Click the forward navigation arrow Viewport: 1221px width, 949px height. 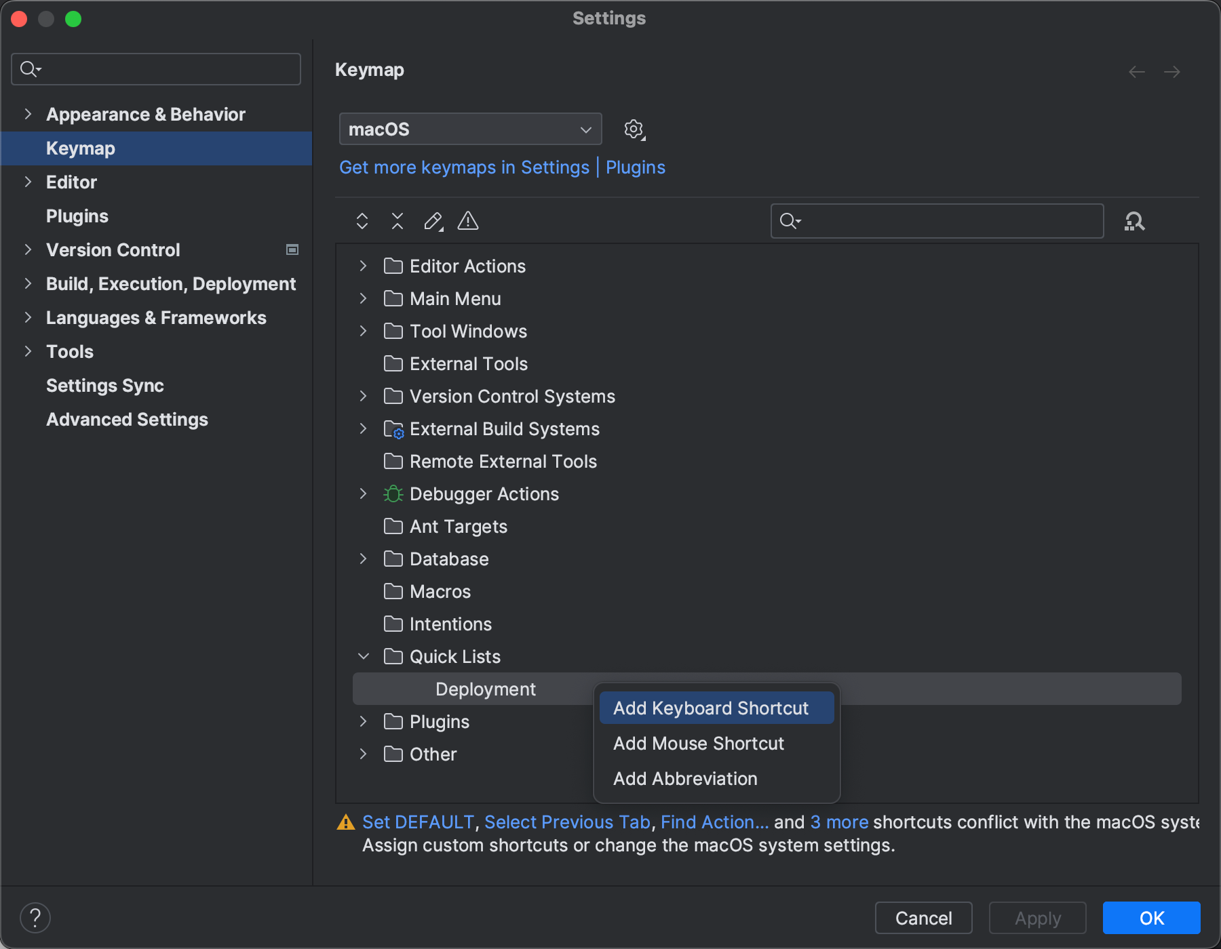(1173, 71)
